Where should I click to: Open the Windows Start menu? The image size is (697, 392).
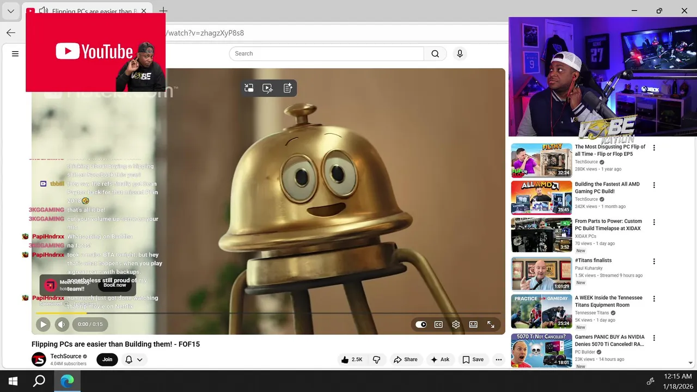pyautogui.click(x=13, y=381)
